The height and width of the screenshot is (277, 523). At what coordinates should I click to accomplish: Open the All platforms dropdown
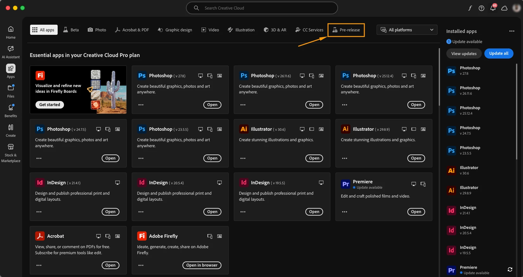(x=407, y=30)
